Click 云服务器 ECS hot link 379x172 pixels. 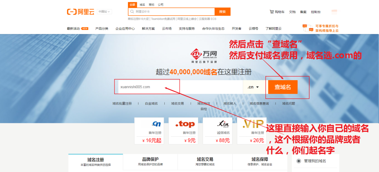(207, 19)
